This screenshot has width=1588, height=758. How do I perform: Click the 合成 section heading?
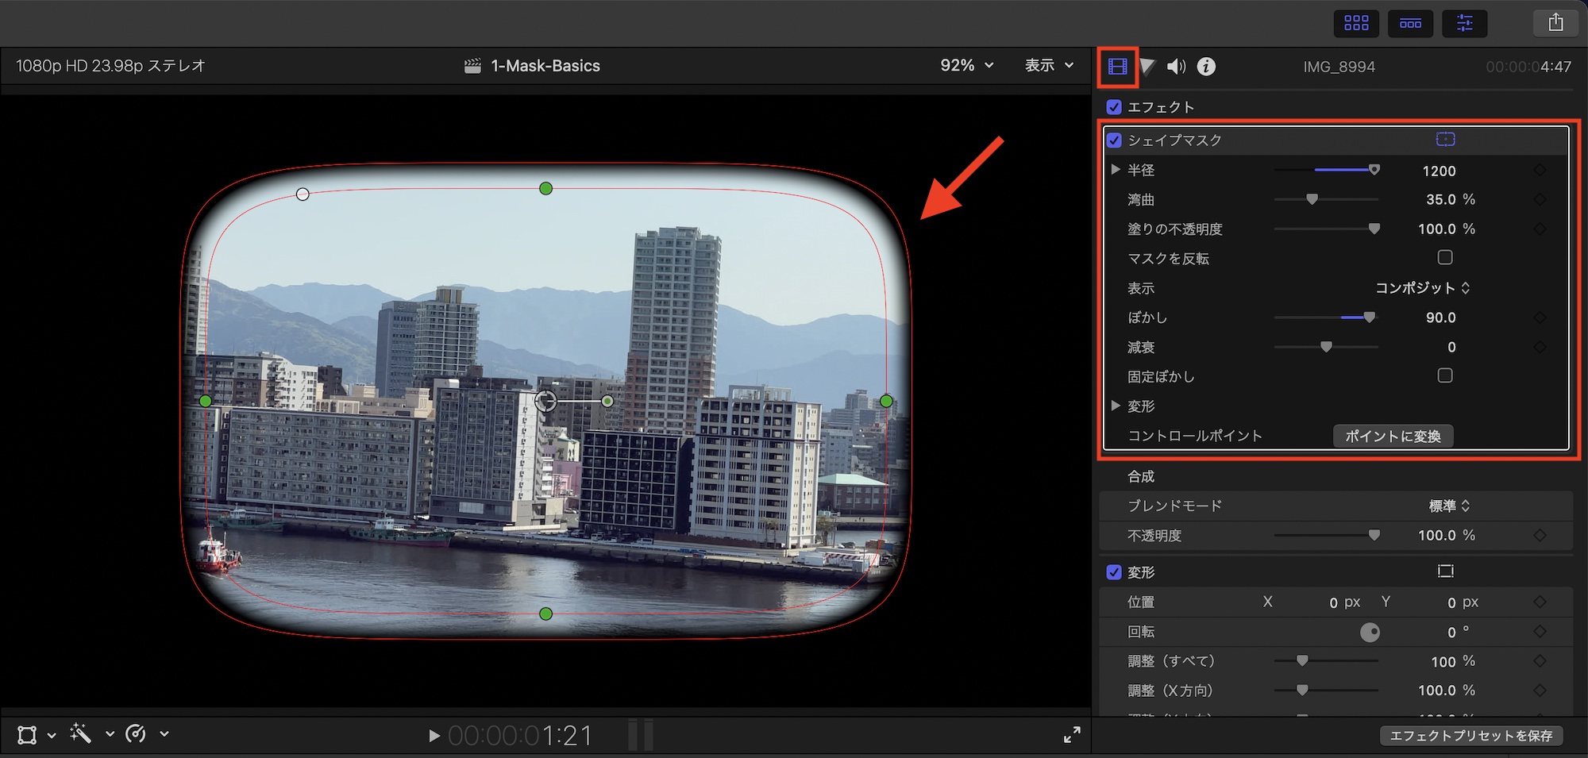pos(1141,476)
